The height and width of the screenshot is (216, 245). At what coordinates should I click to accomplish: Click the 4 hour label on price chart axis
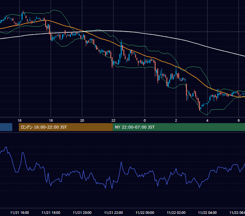207,120
